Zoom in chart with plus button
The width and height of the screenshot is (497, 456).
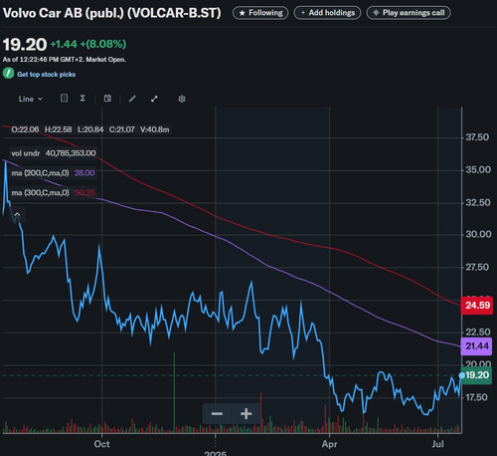tap(246, 413)
